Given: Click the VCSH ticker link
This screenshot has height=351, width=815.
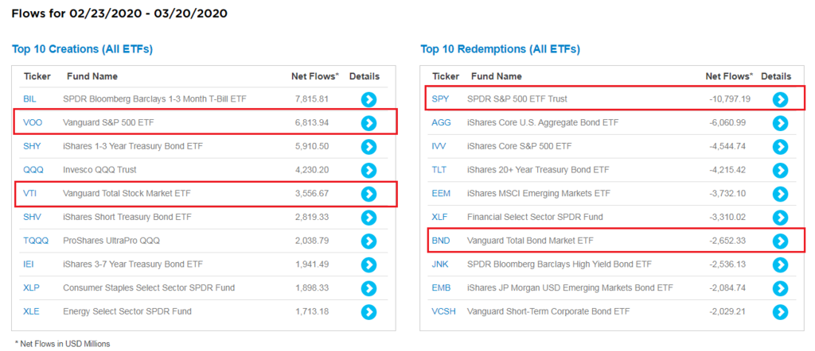Looking at the screenshot, I should 443,311.
